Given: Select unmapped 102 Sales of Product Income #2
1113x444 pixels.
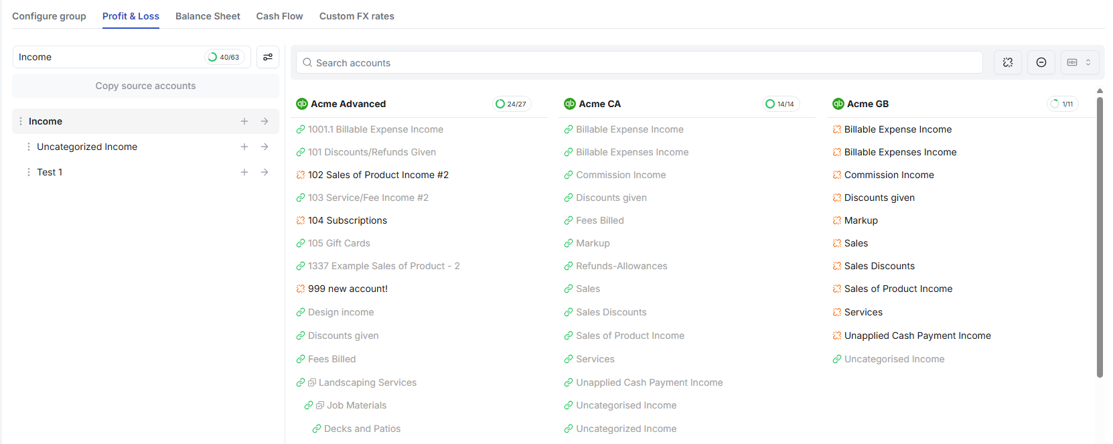Looking at the screenshot, I should coord(378,175).
